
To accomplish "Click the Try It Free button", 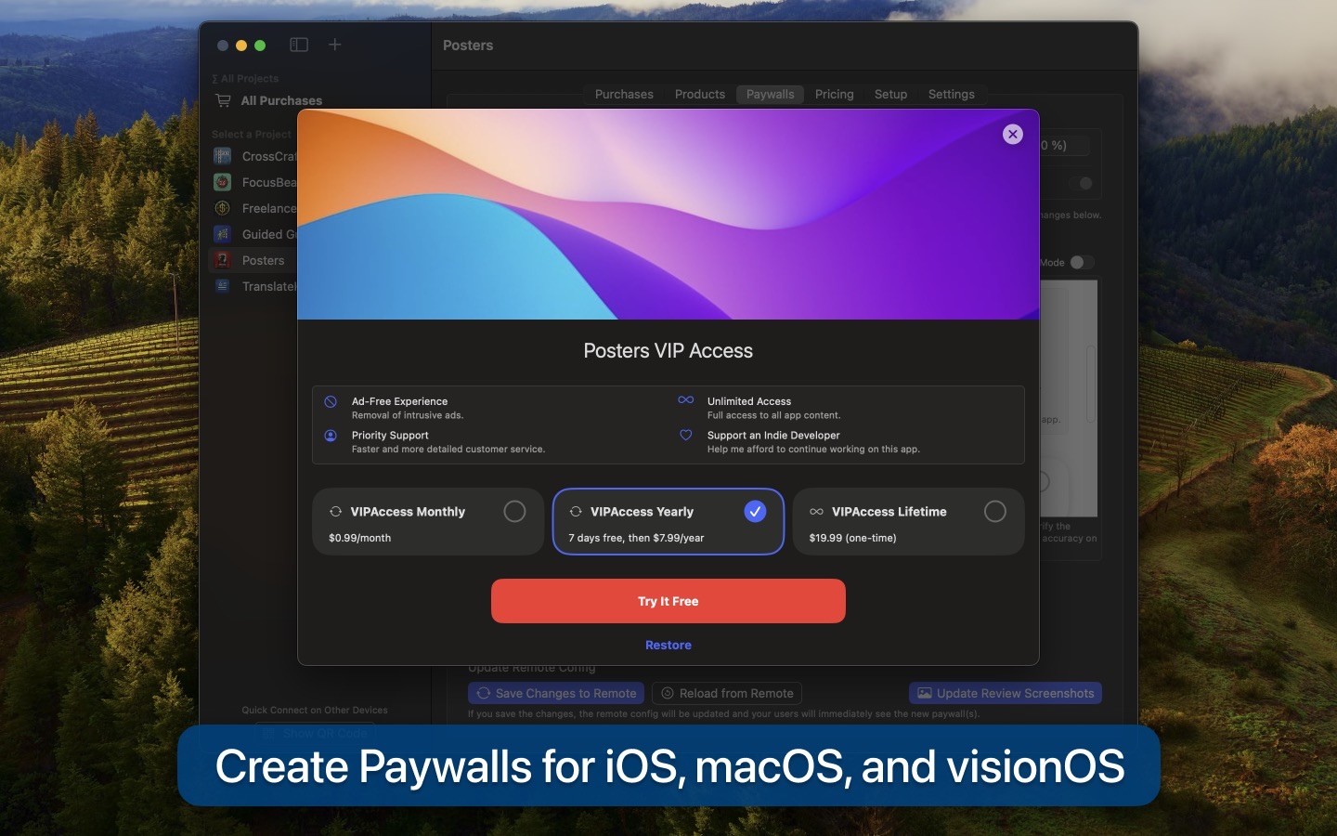I will (668, 601).
